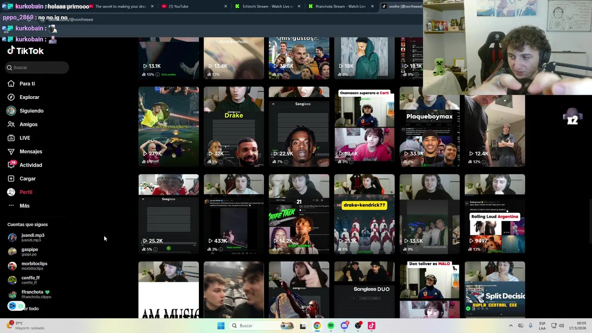The height and width of the screenshot is (333, 592).
Task: Expand the Más three-dots menu
Action: (11, 206)
